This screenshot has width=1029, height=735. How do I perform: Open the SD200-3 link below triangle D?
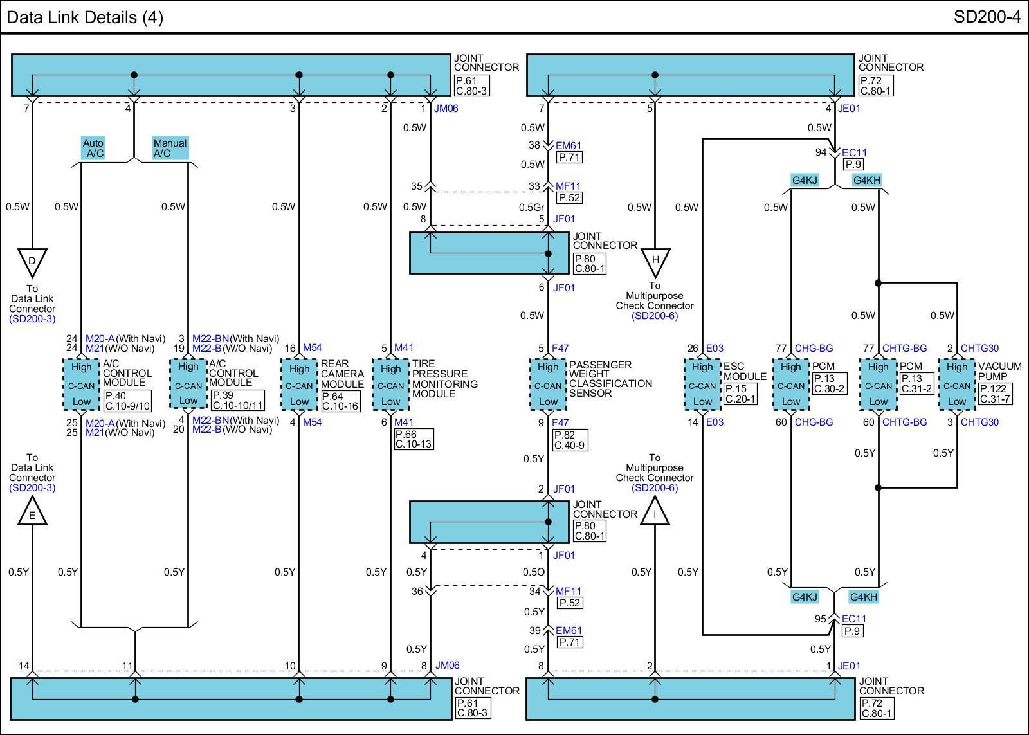coord(32,319)
